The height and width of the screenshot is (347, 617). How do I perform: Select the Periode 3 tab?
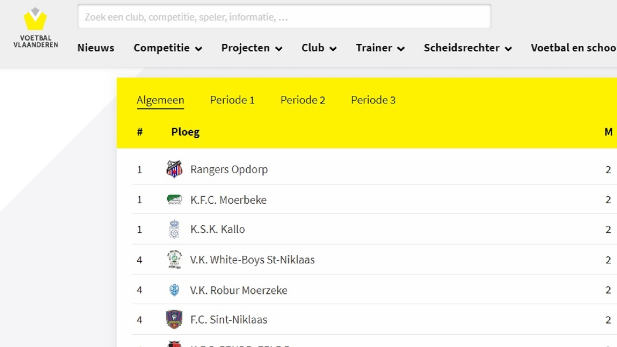tap(373, 100)
